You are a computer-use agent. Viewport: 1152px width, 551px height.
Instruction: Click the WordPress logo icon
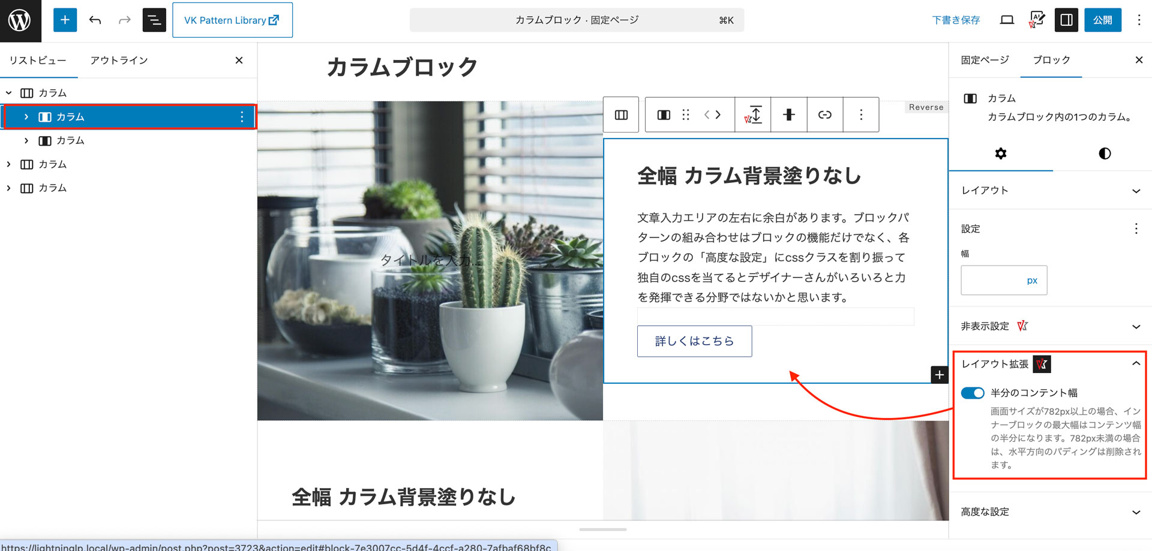click(x=20, y=20)
